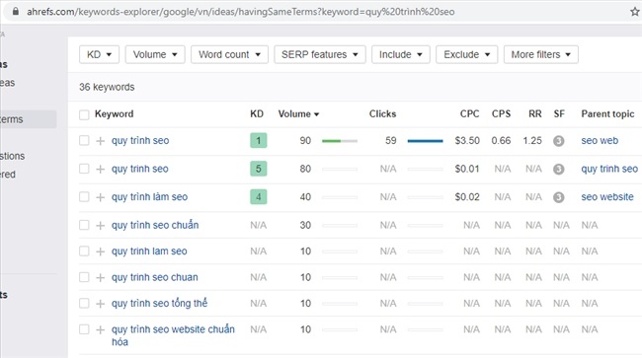Click KD badge 5 for 'quy trinh seo'

click(259, 169)
